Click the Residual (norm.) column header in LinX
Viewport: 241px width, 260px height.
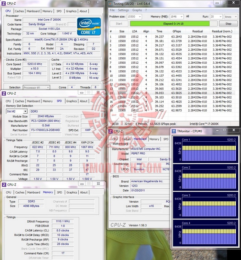click(x=222, y=31)
